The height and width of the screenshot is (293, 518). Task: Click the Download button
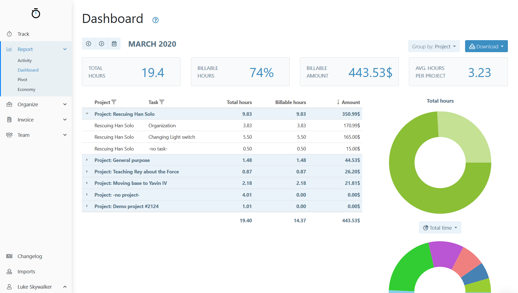pyautogui.click(x=486, y=46)
